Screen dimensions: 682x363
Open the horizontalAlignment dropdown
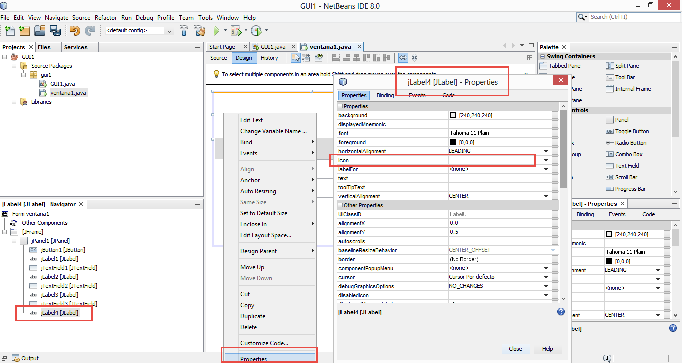tap(545, 151)
